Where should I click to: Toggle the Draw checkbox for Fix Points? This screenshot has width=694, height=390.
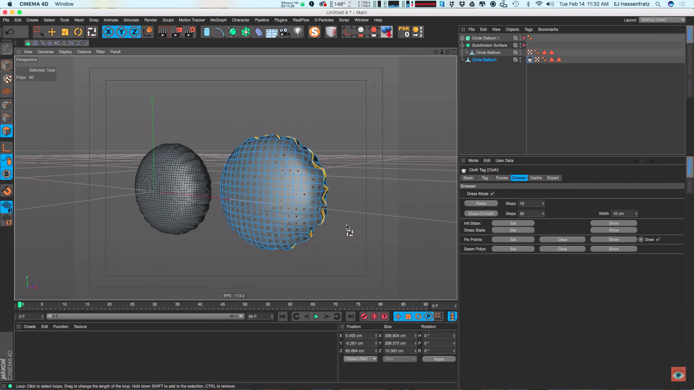click(x=658, y=239)
